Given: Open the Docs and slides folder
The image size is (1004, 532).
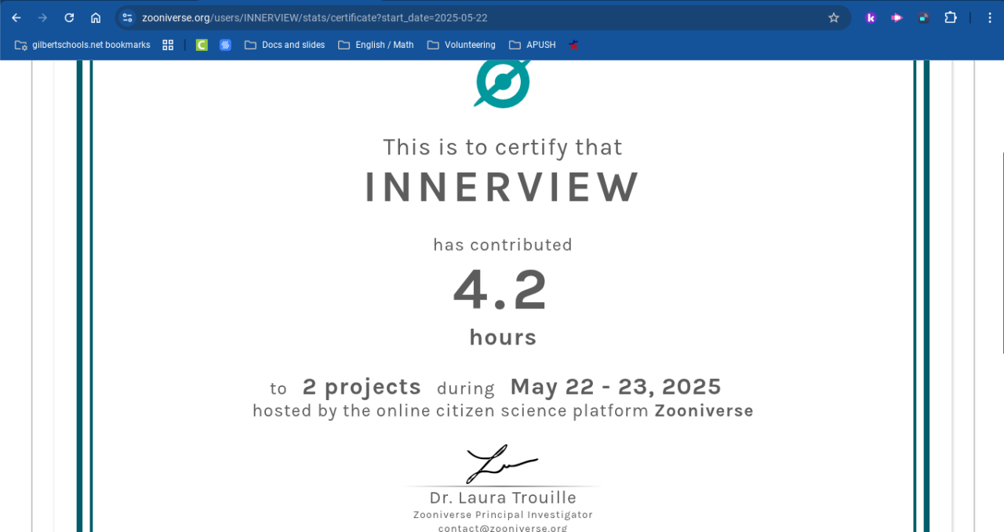Looking at the screenshot, I should coord(285,45).
